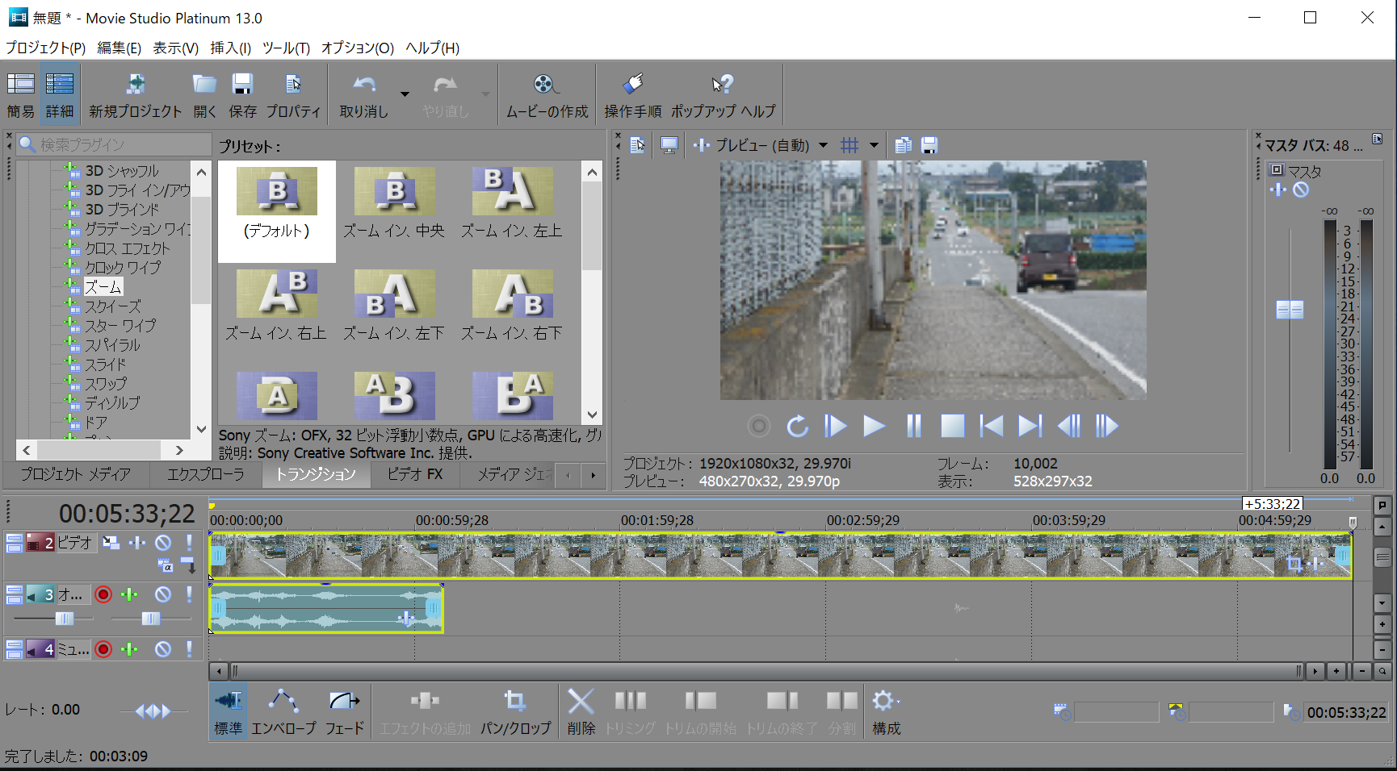1397x771 pixels.
Task: Click the plugin search field
Action: click(114, 144)
